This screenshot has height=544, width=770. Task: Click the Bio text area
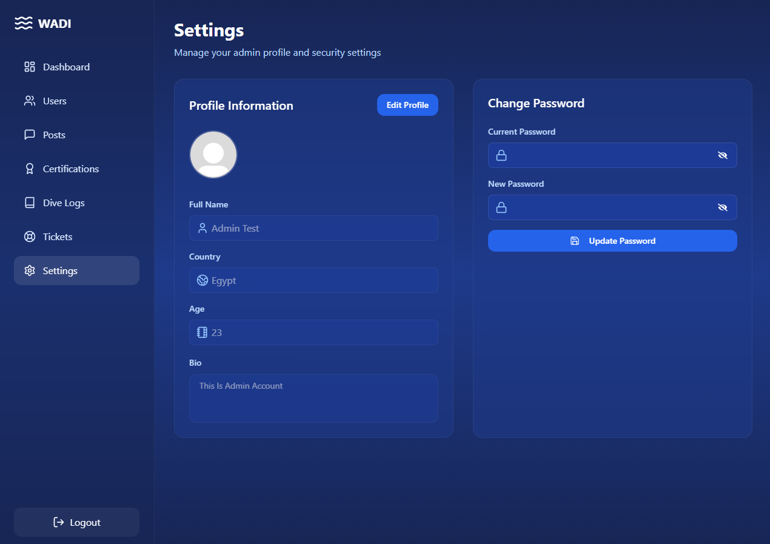(313, 398)
